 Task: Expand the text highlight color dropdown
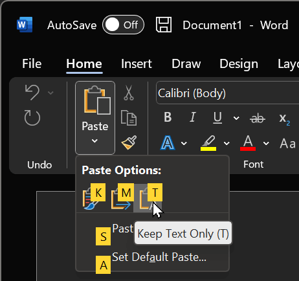(227, 143)
